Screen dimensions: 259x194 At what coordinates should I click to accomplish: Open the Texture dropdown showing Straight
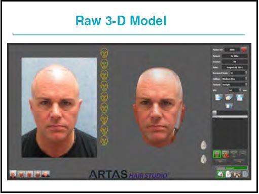(x=235, y=84)
